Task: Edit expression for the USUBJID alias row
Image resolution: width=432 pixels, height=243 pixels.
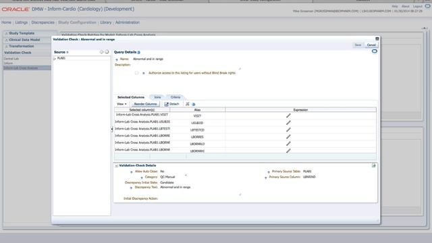Action: click(x=288, y=123)
